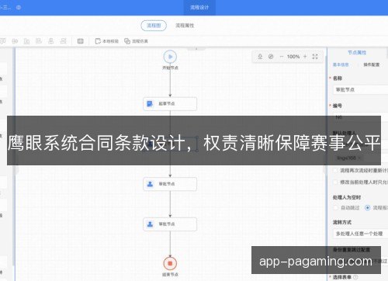Click the distribute-vertical toolbar icon

pos(51,41)
